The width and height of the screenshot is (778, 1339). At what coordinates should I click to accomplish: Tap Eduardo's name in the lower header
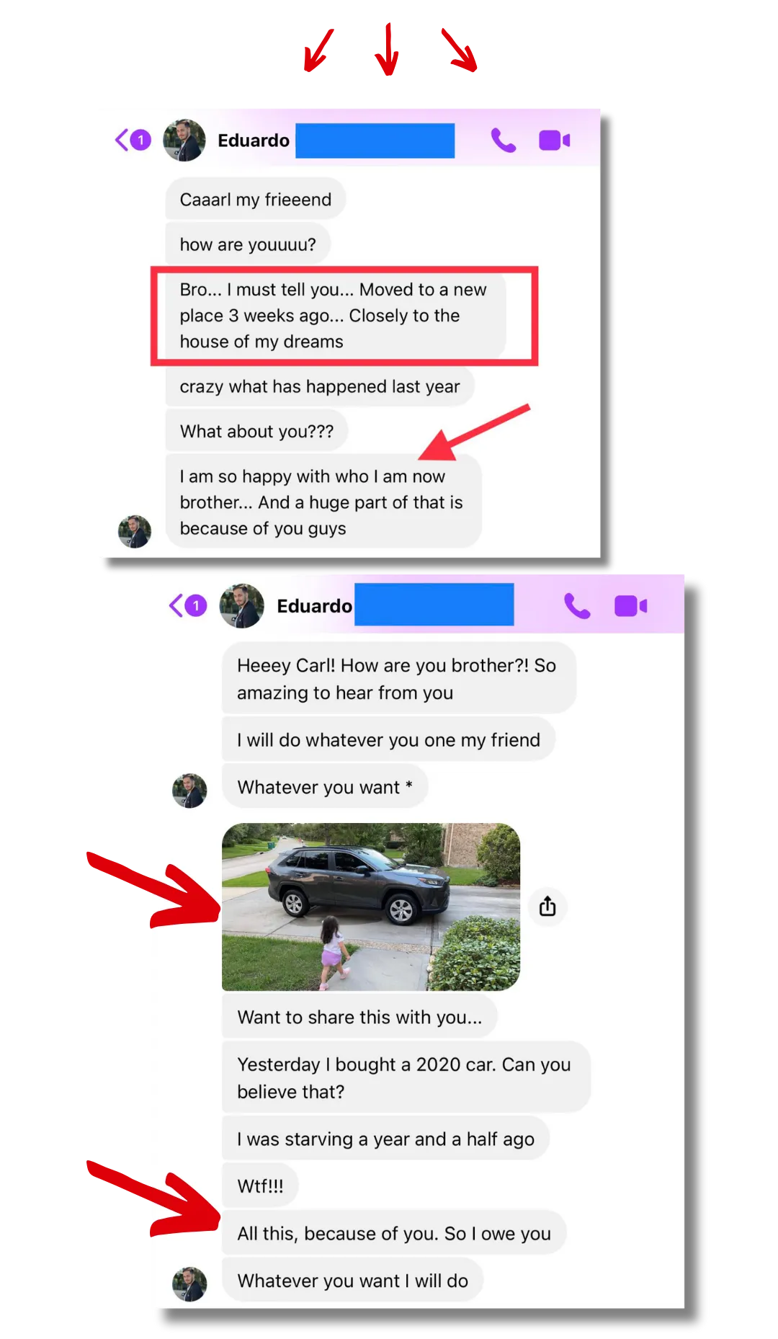[x=315, y=606]
